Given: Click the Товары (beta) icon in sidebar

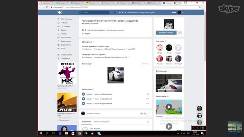Looking at the screenshot, I should [x=58, y=55].
